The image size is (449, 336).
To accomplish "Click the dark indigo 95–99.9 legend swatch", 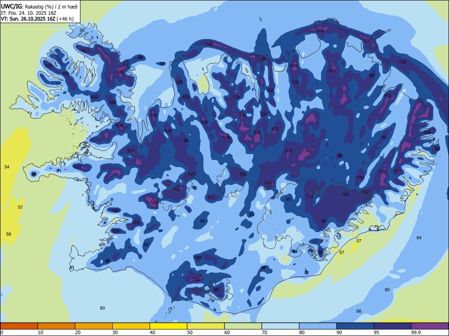I will (392, 326).
